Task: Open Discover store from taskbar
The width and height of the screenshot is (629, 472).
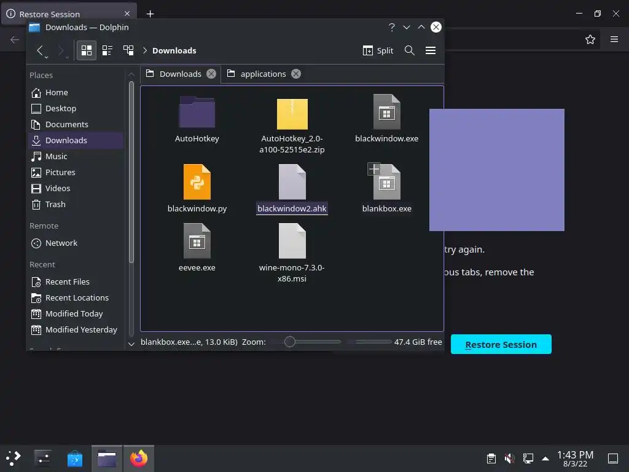Action: coord(74,458)
